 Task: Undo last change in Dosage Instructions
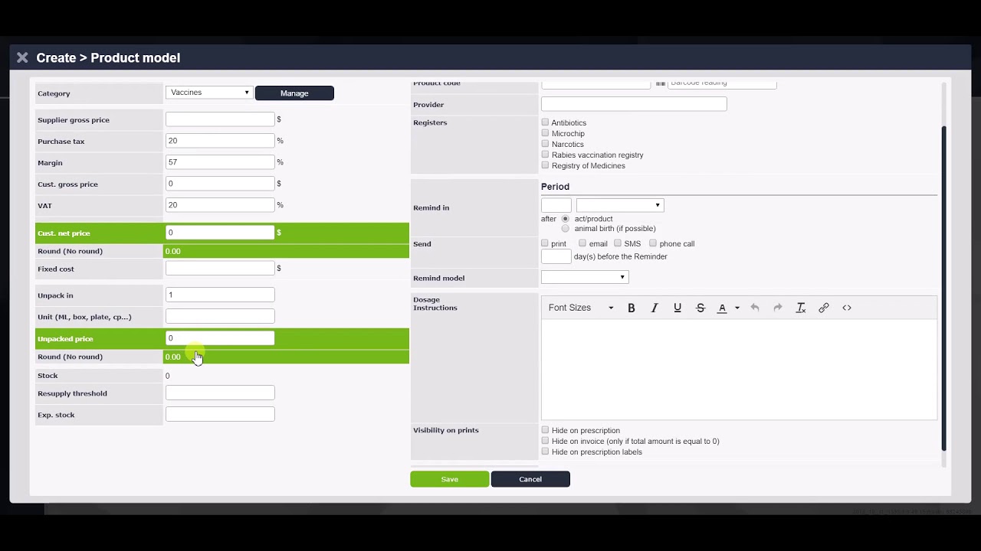754,307
